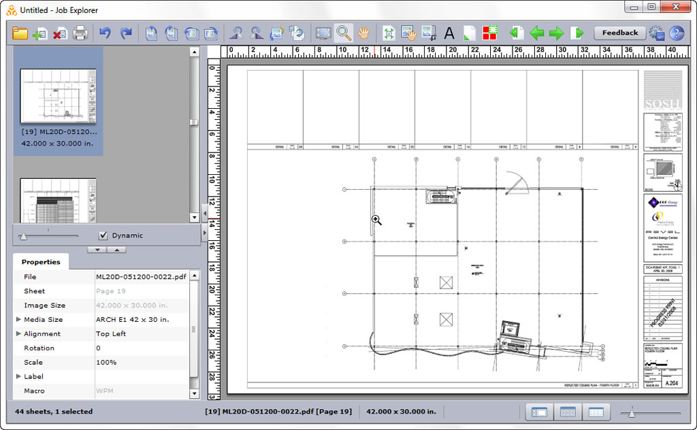The width and height of the screenshot is (697, 430).
Task: Open the Properties tab
Action: pos(41,262)
